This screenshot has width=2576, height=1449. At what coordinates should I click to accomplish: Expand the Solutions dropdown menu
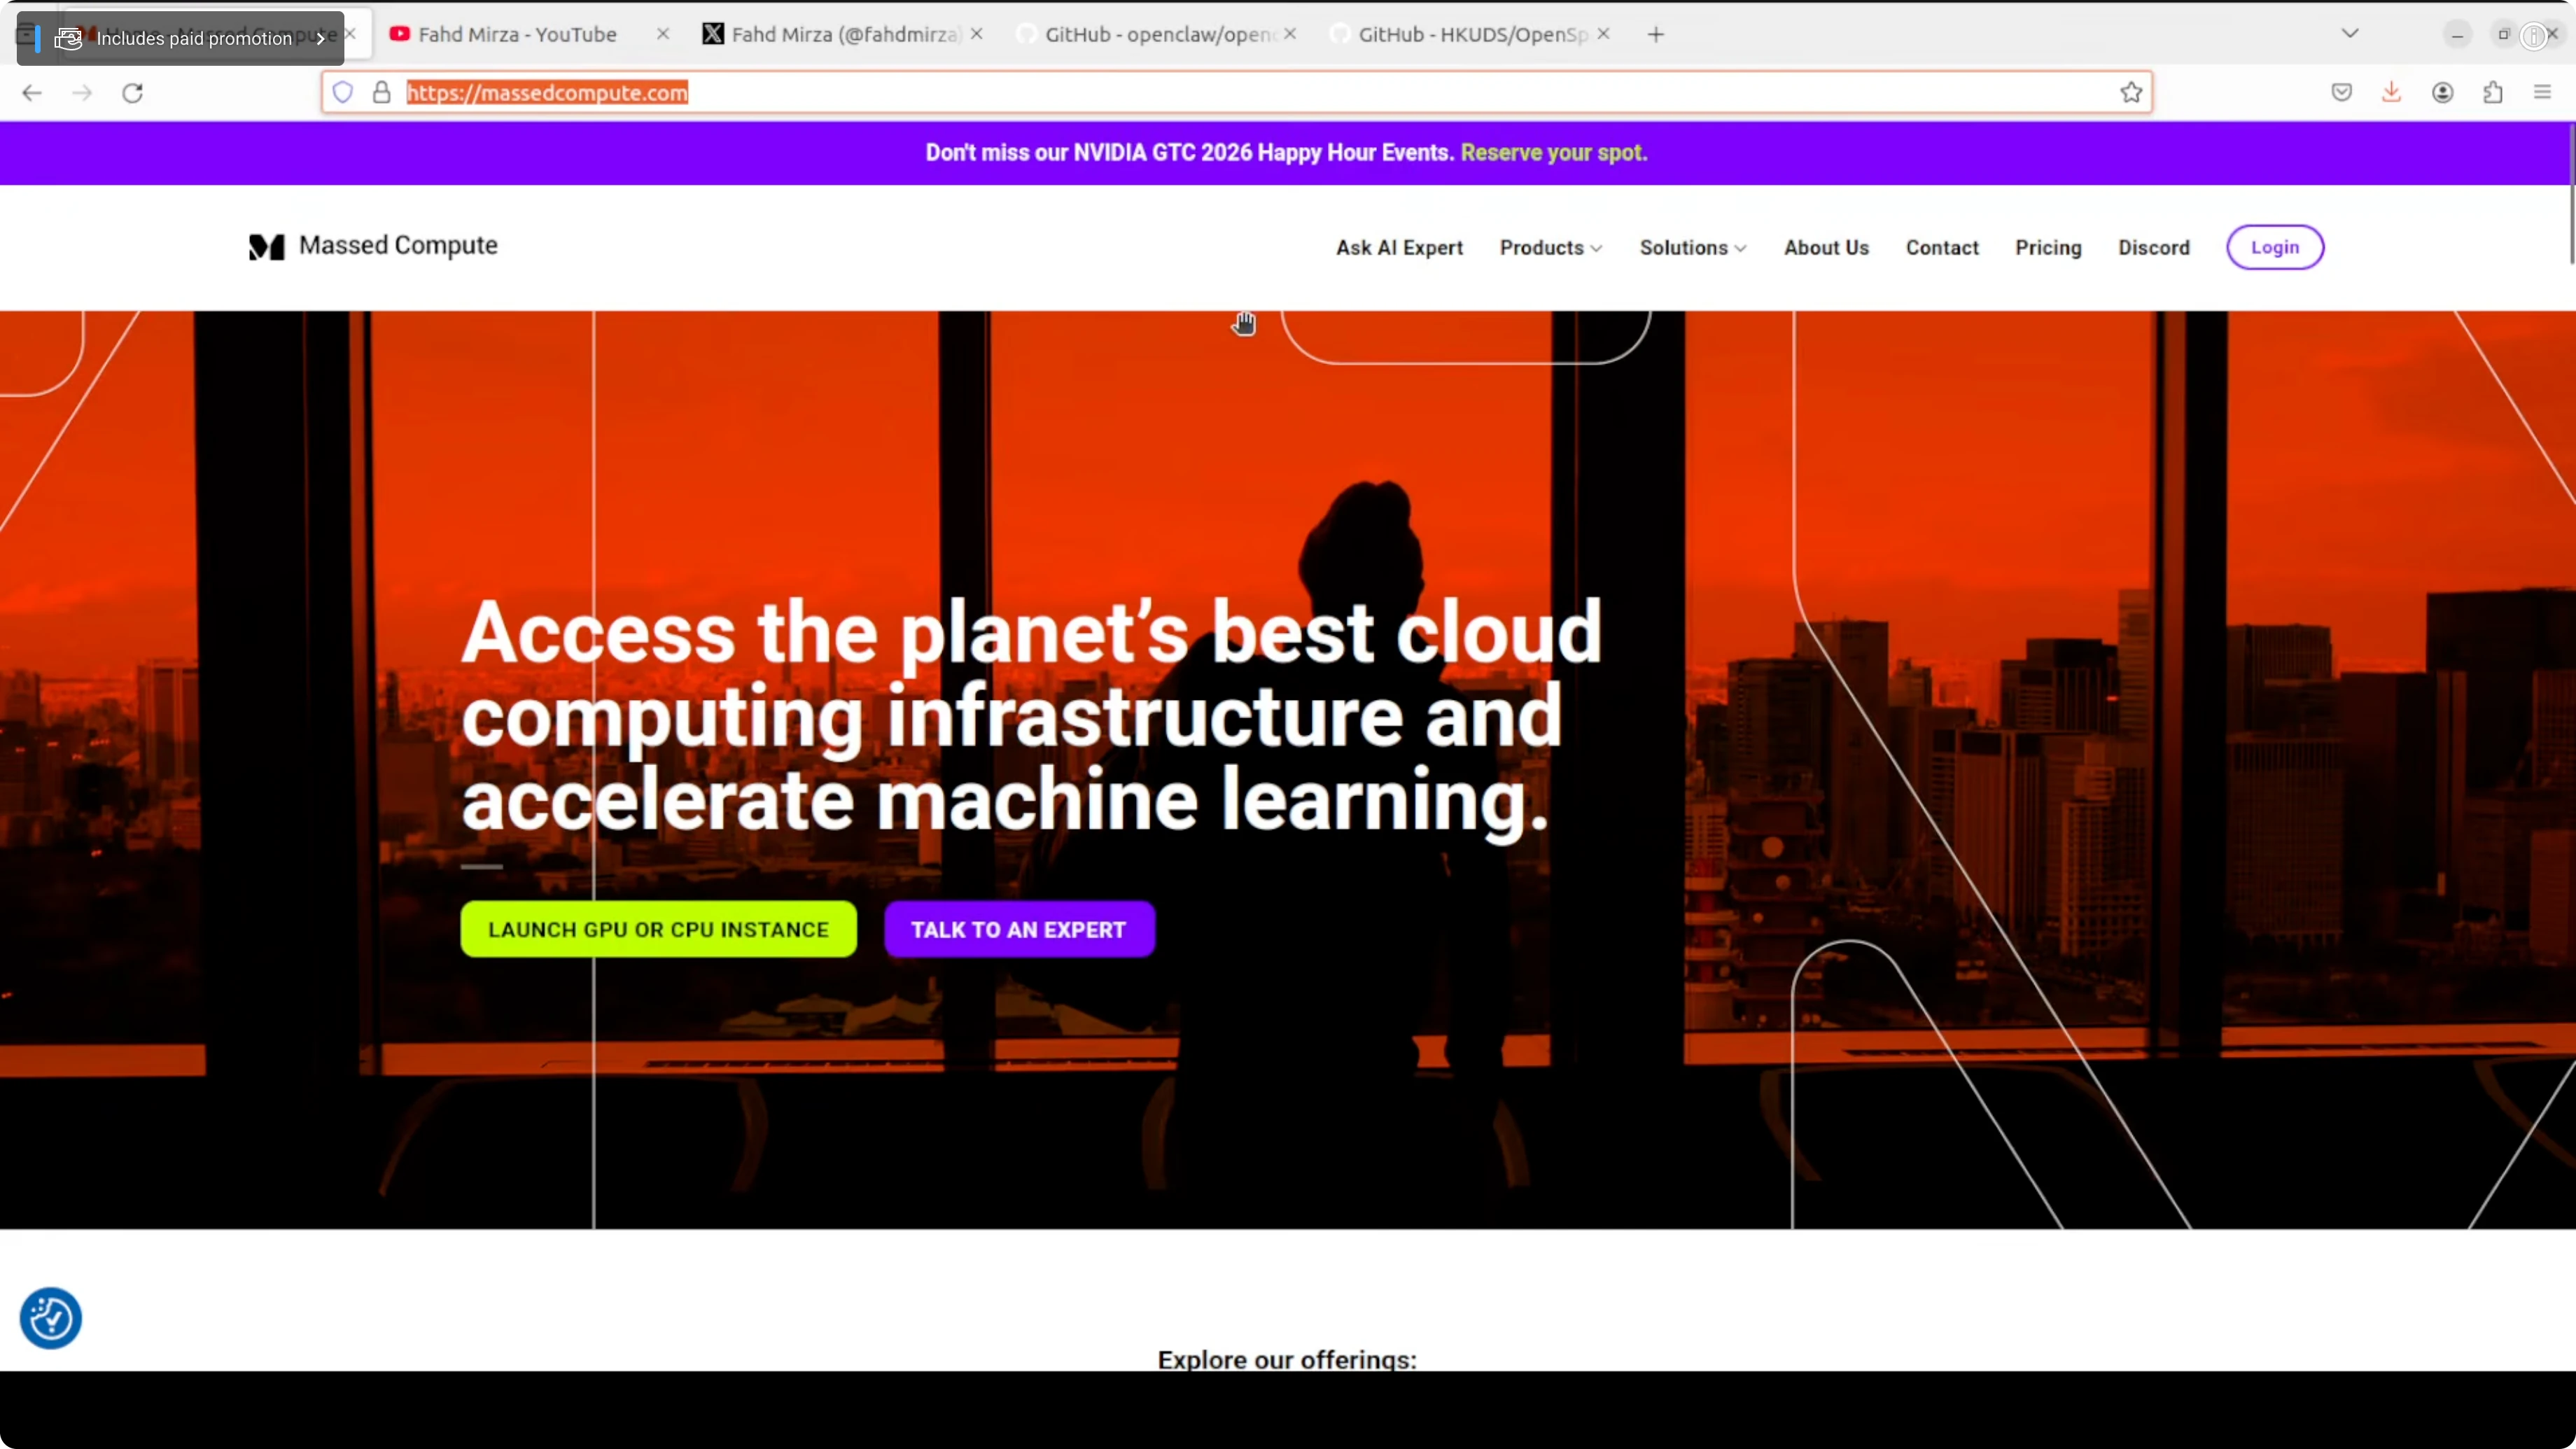[x=1692, y=248]
